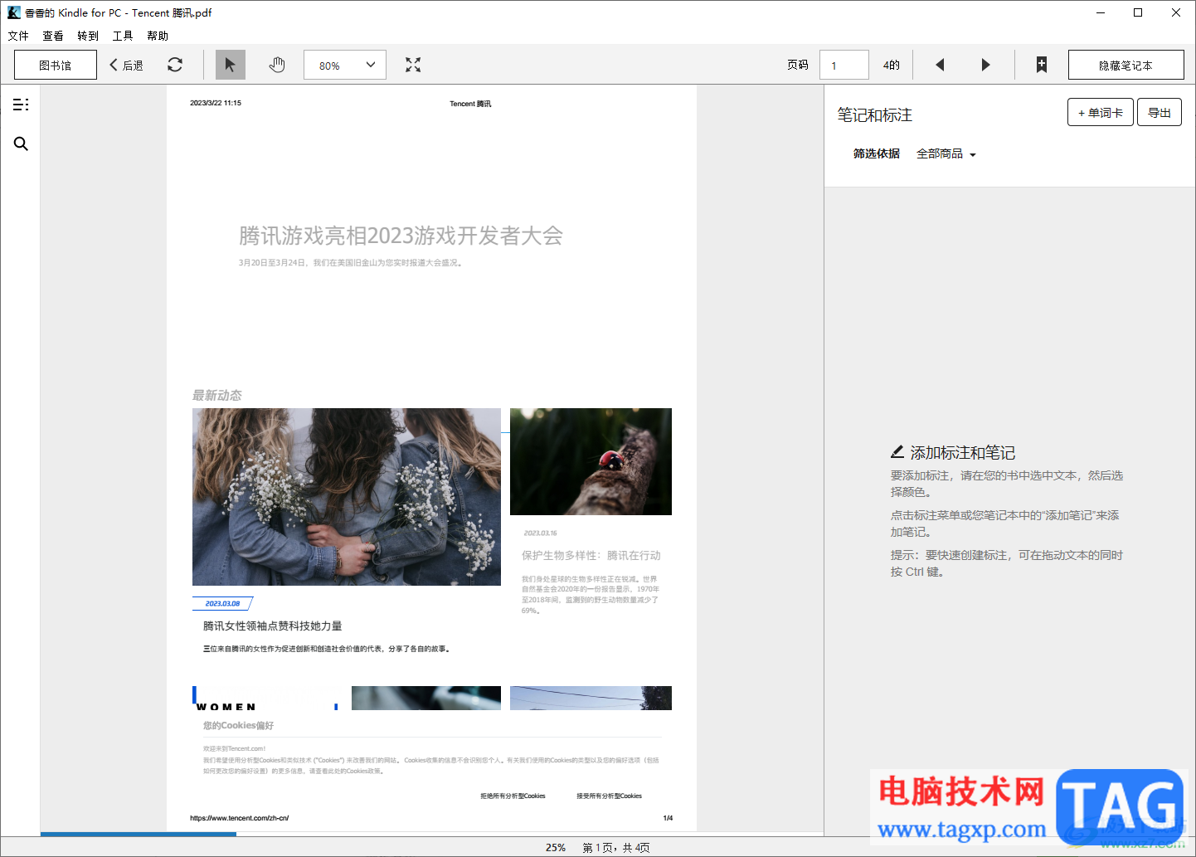Click the 2023/3/22 11:15 timestamp

pyautogui.click(x=216, y=103)
